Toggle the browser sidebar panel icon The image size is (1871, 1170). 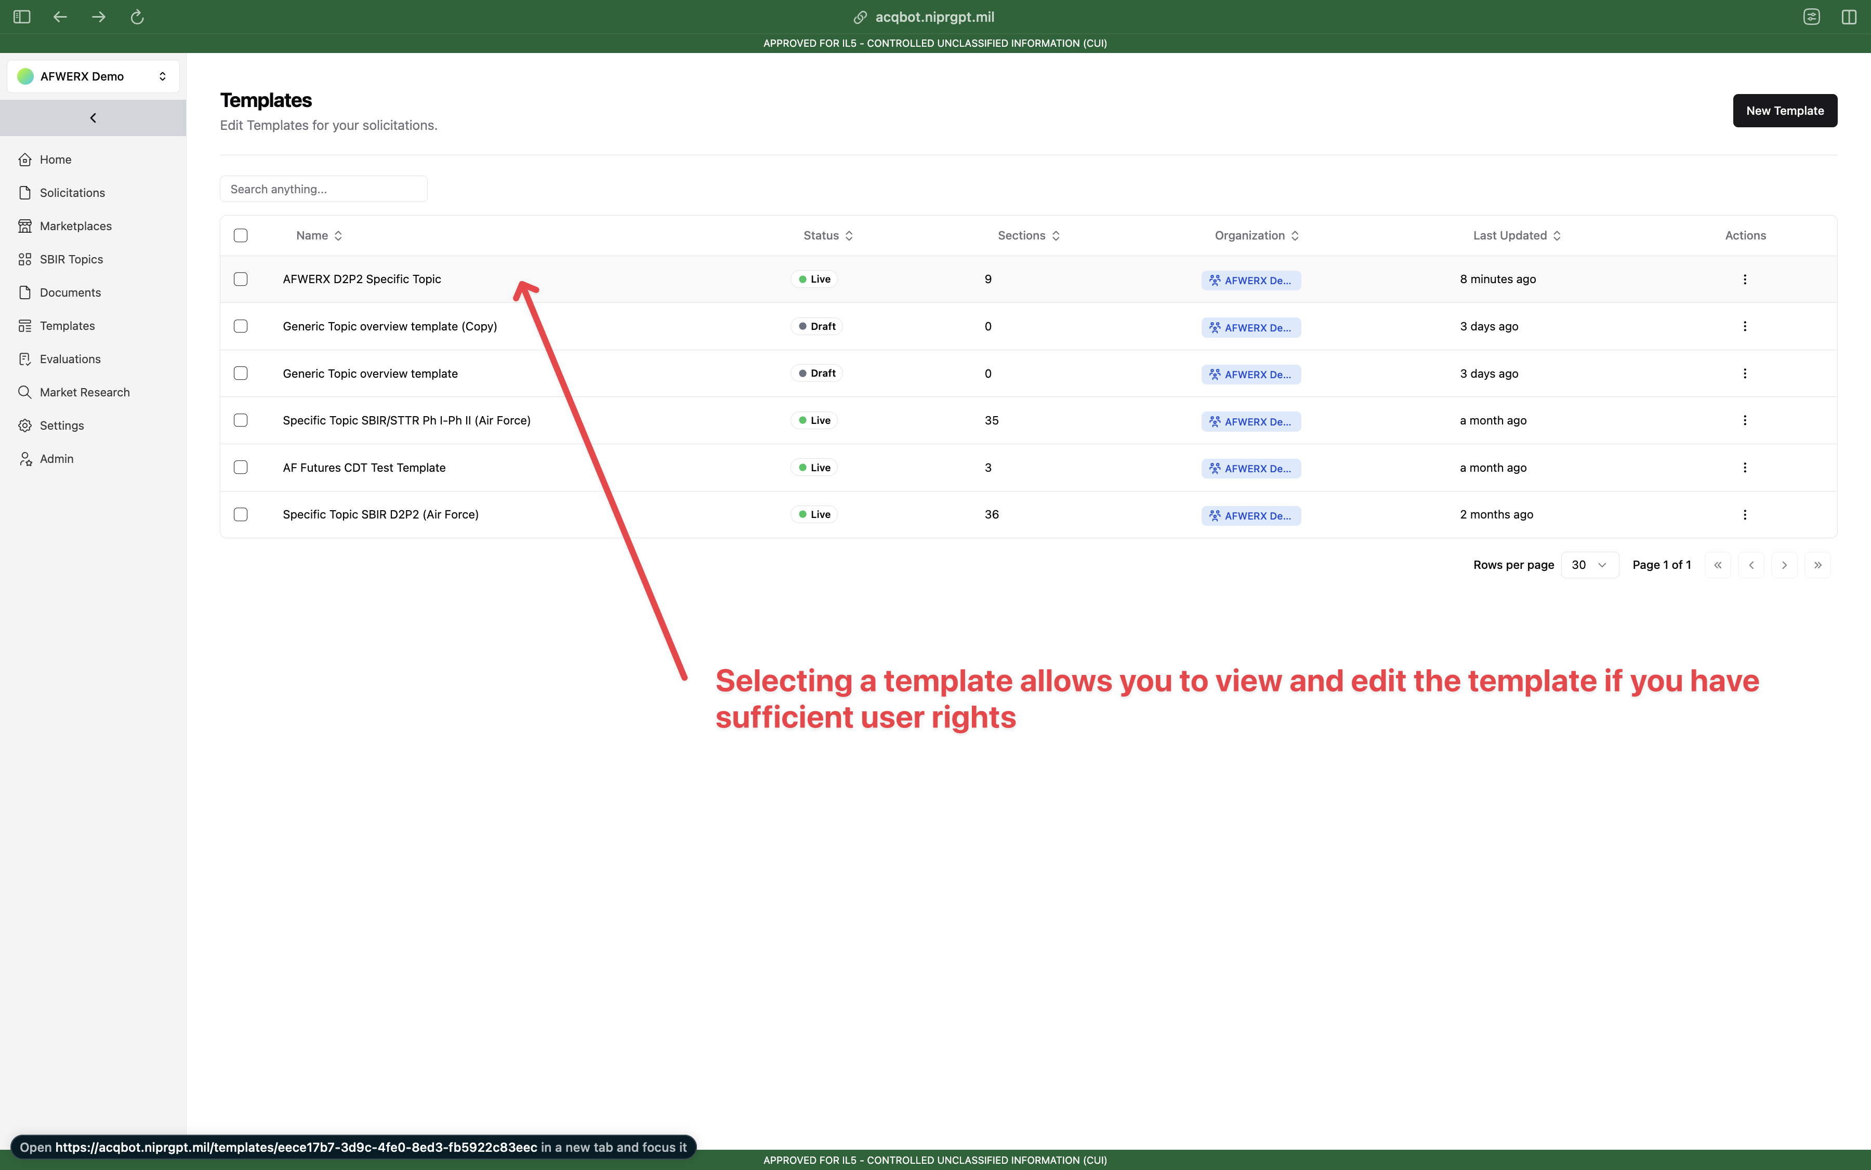coord(22,17)
